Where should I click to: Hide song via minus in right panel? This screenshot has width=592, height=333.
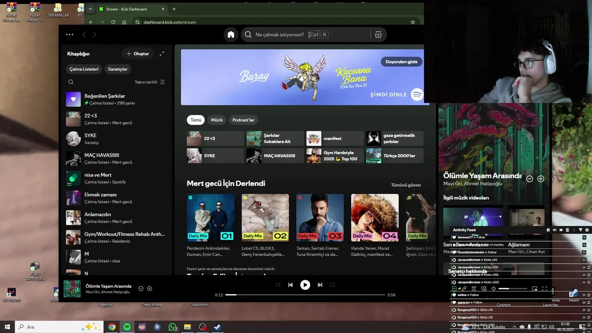(x=530, y=179)
